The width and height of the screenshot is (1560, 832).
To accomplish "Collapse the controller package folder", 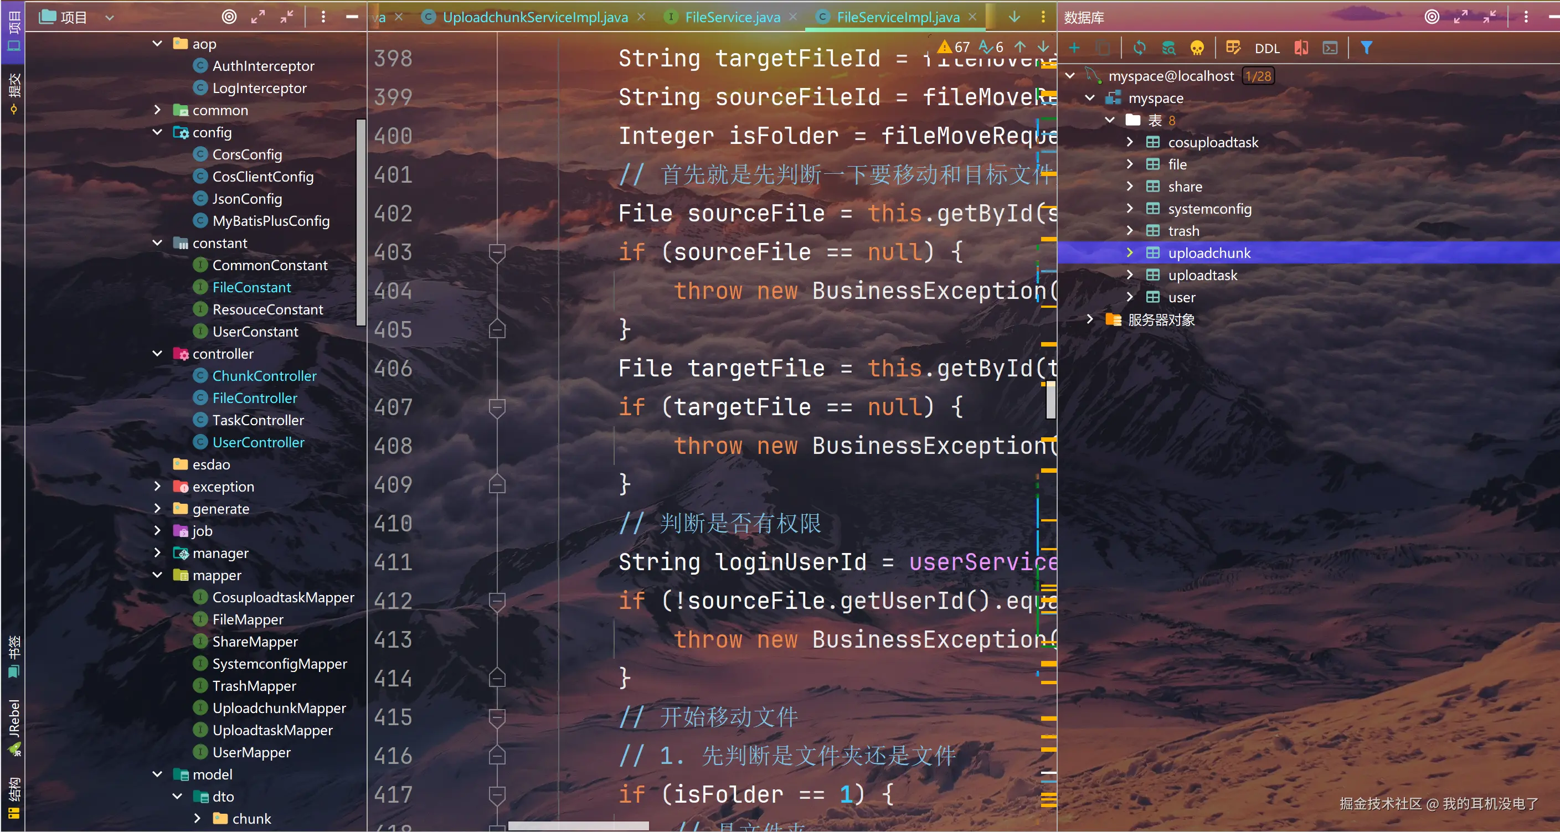I will click(157, 354).
